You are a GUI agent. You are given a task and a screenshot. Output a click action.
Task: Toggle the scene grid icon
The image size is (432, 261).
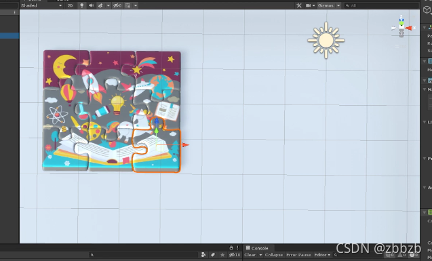(127, 5)
